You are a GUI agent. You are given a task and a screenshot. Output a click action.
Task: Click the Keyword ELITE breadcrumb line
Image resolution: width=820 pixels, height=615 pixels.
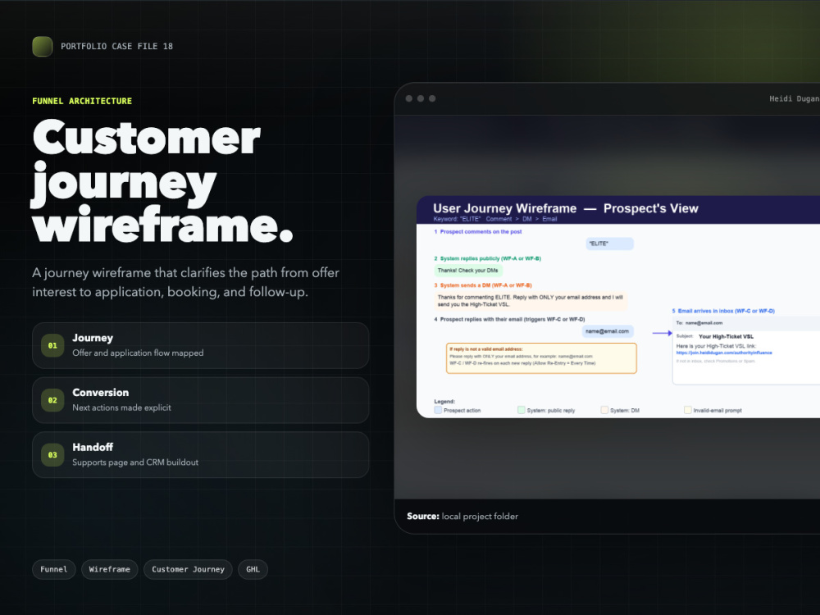(x=495, y=219)
